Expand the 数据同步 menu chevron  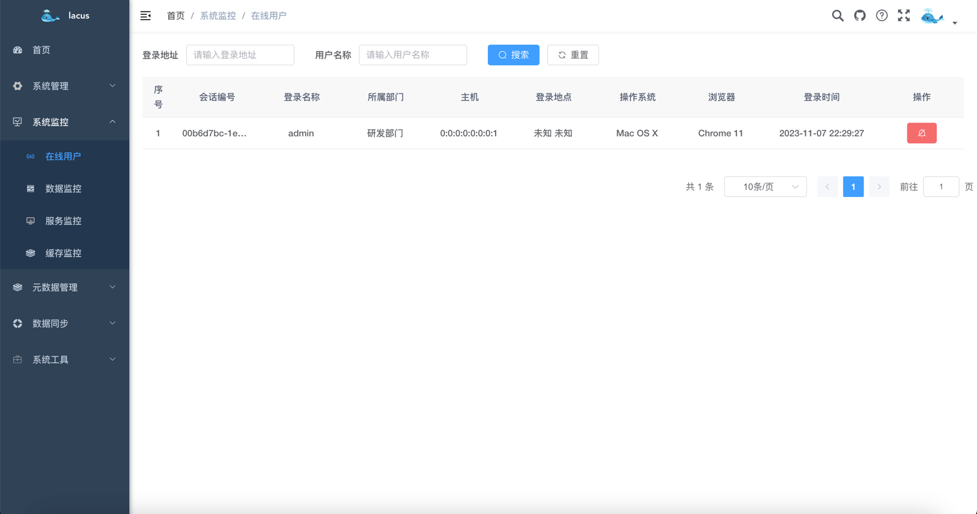tap(112, 323)
